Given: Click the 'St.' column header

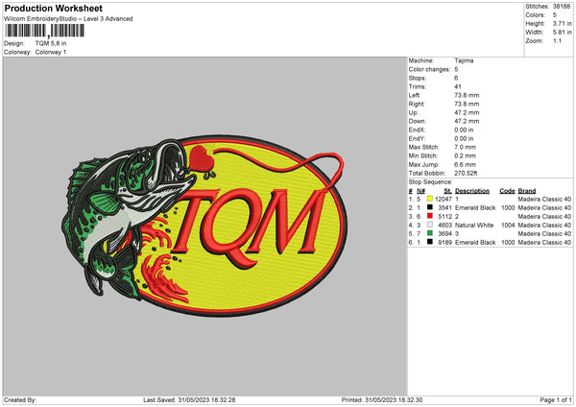Looking at the screenshot, I should pos(447,191).
